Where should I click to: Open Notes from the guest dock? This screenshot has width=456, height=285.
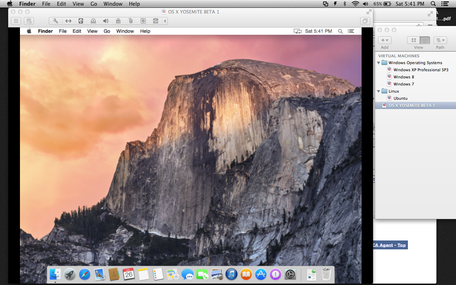pos(143,274)
